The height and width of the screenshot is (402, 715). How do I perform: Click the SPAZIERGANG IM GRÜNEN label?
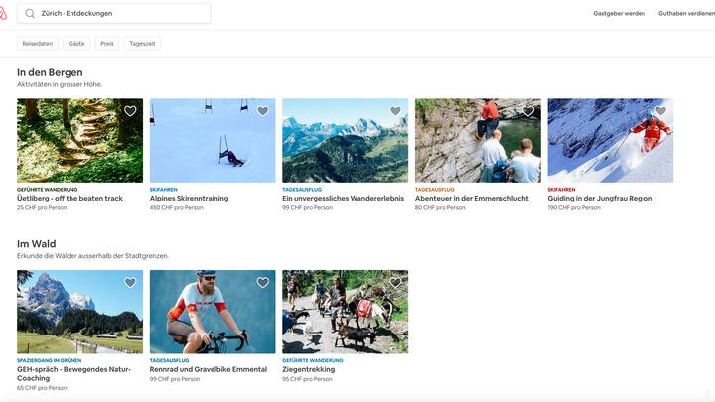coord(50,360)
